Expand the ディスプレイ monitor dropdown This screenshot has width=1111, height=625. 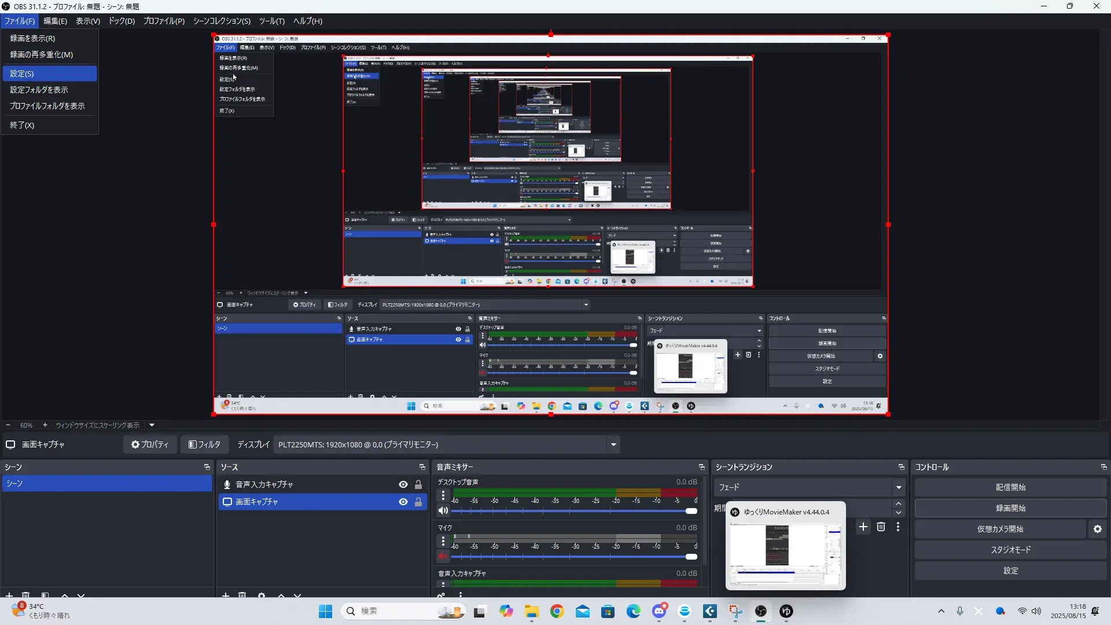tap(613, 444)
